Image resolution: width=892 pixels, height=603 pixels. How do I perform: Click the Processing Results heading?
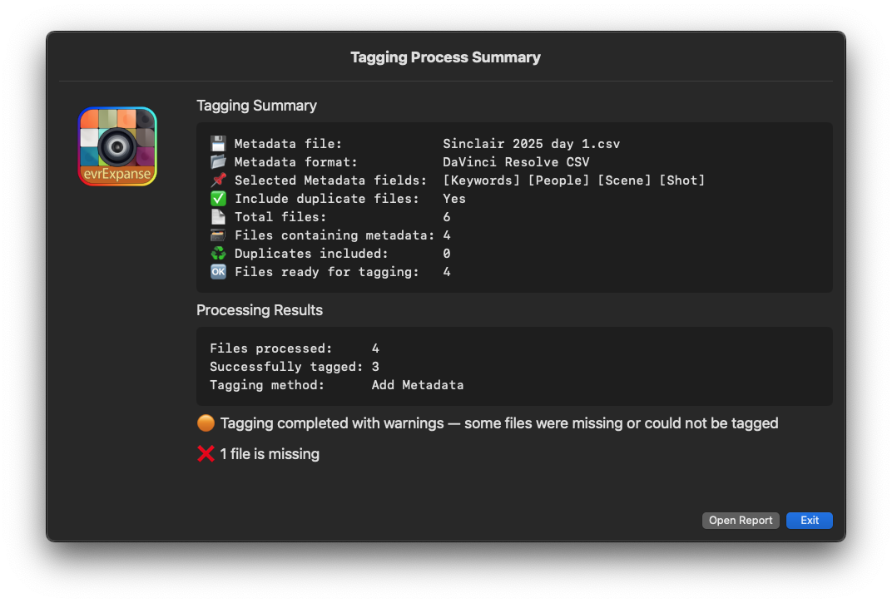tap(260, 310)
